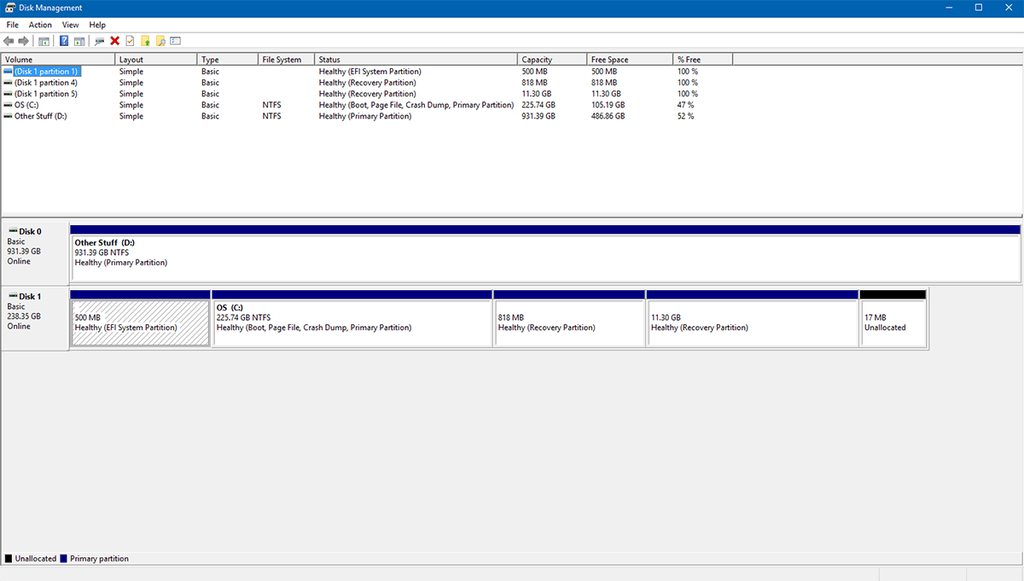Click the 818 MB capacity cell
This screenshot has width=1024, height=581.
(534, 83)
